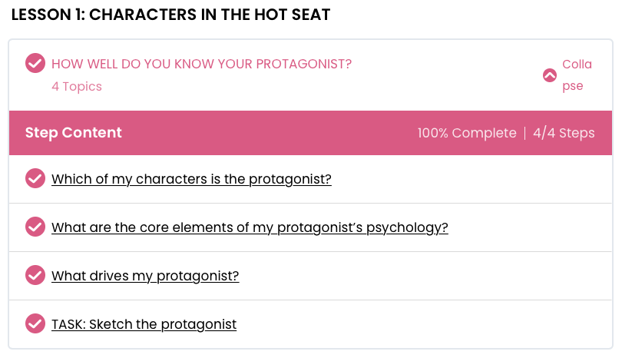Image resolution: width=622 pixels, height=358 pixels.
Task: Click the checkmark icon beside "What drives my protagonist?"
Action: pos(35,275)
